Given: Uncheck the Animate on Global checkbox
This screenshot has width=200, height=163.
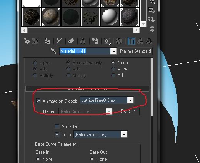Looking at the screenshot, I should pos(38,101).
